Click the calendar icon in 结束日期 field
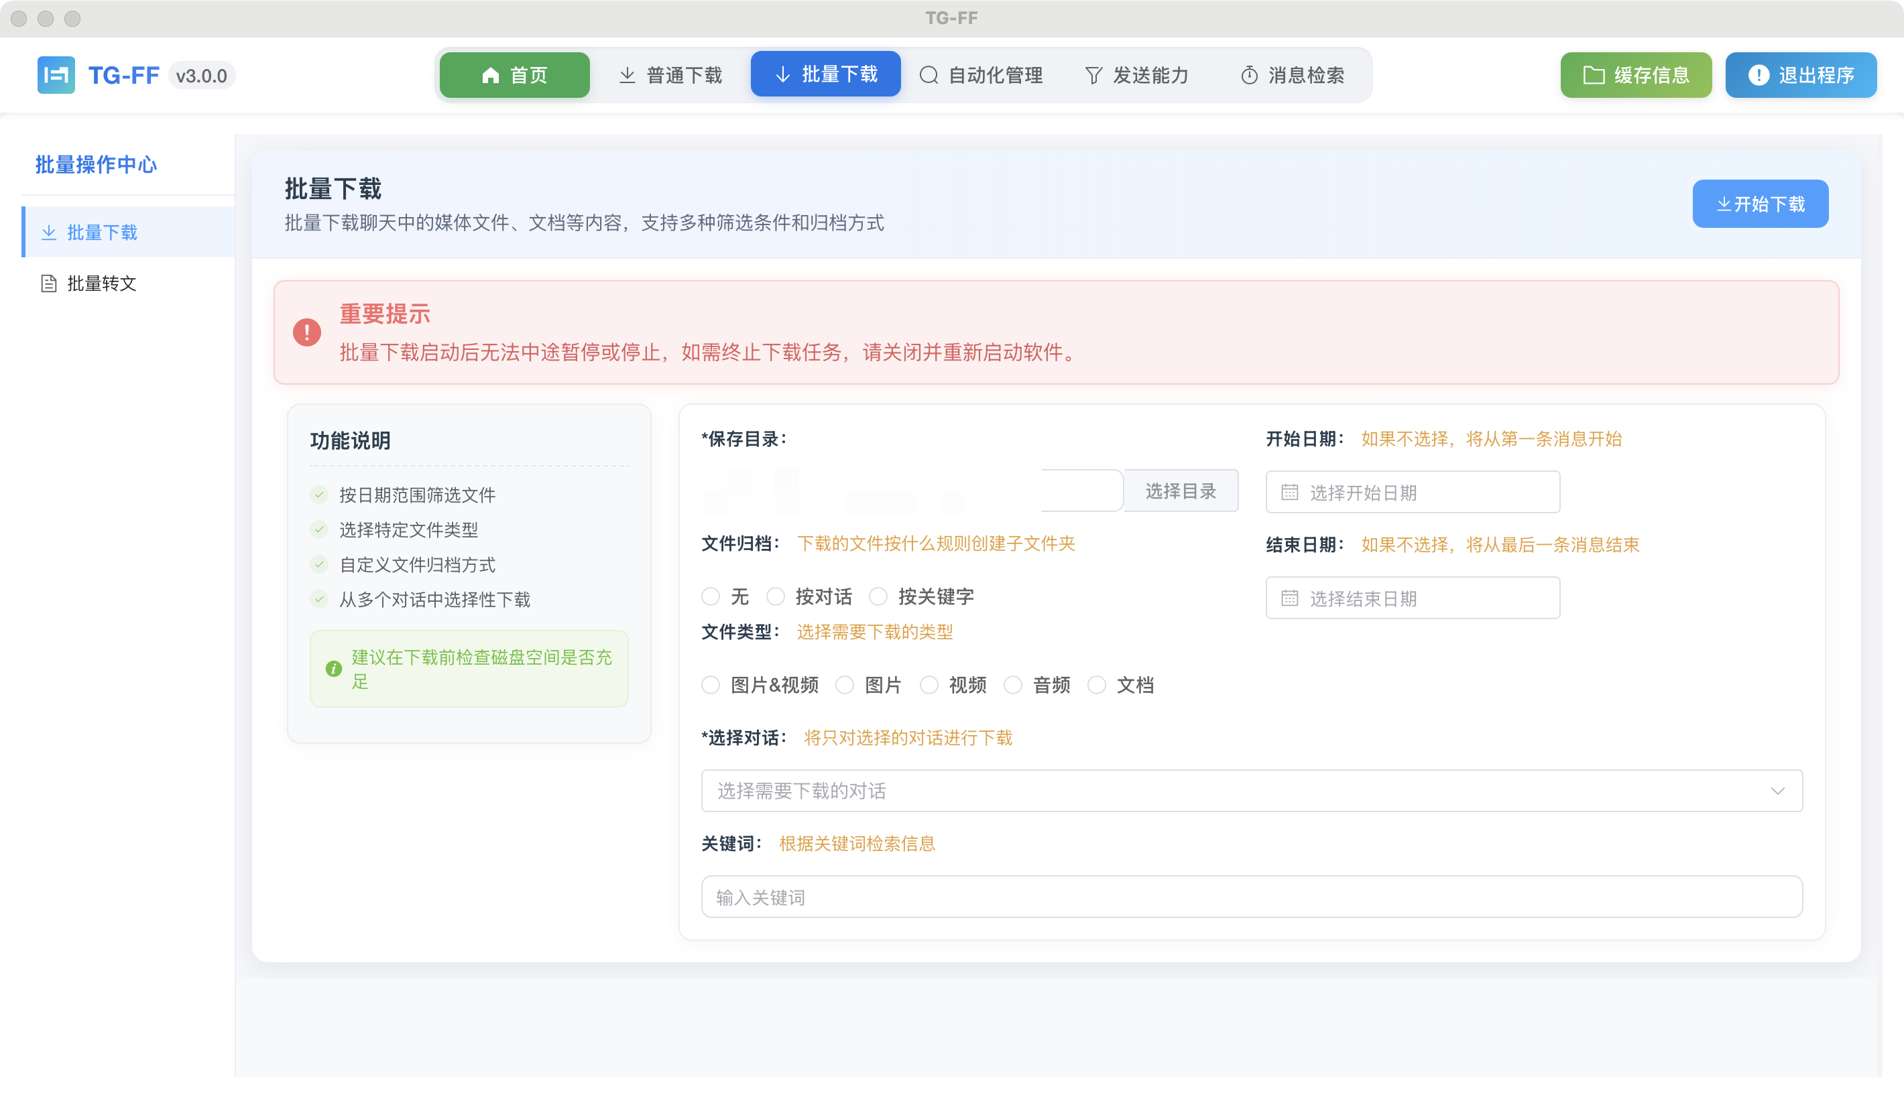This screenshot has height=1099, width=1904. pos(1292,598)
